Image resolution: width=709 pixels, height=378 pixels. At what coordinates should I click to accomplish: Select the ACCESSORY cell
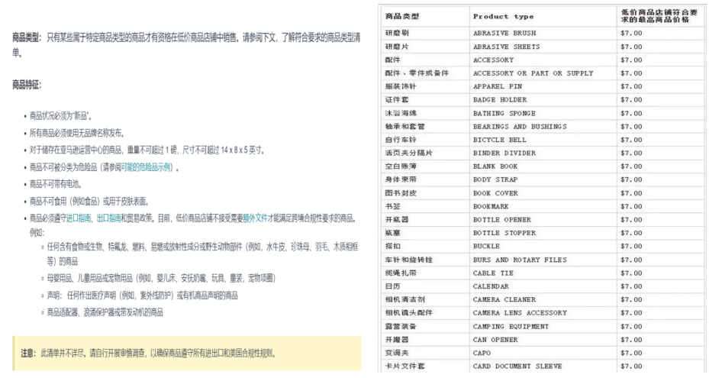click(x=543, y=60)
